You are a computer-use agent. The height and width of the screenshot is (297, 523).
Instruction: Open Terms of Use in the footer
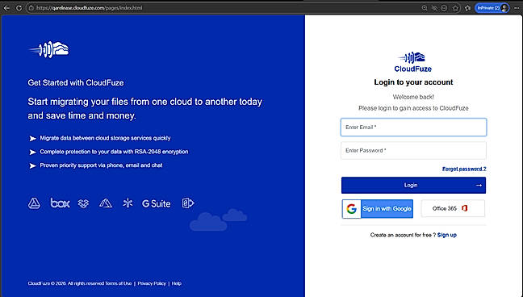(119, 283)
